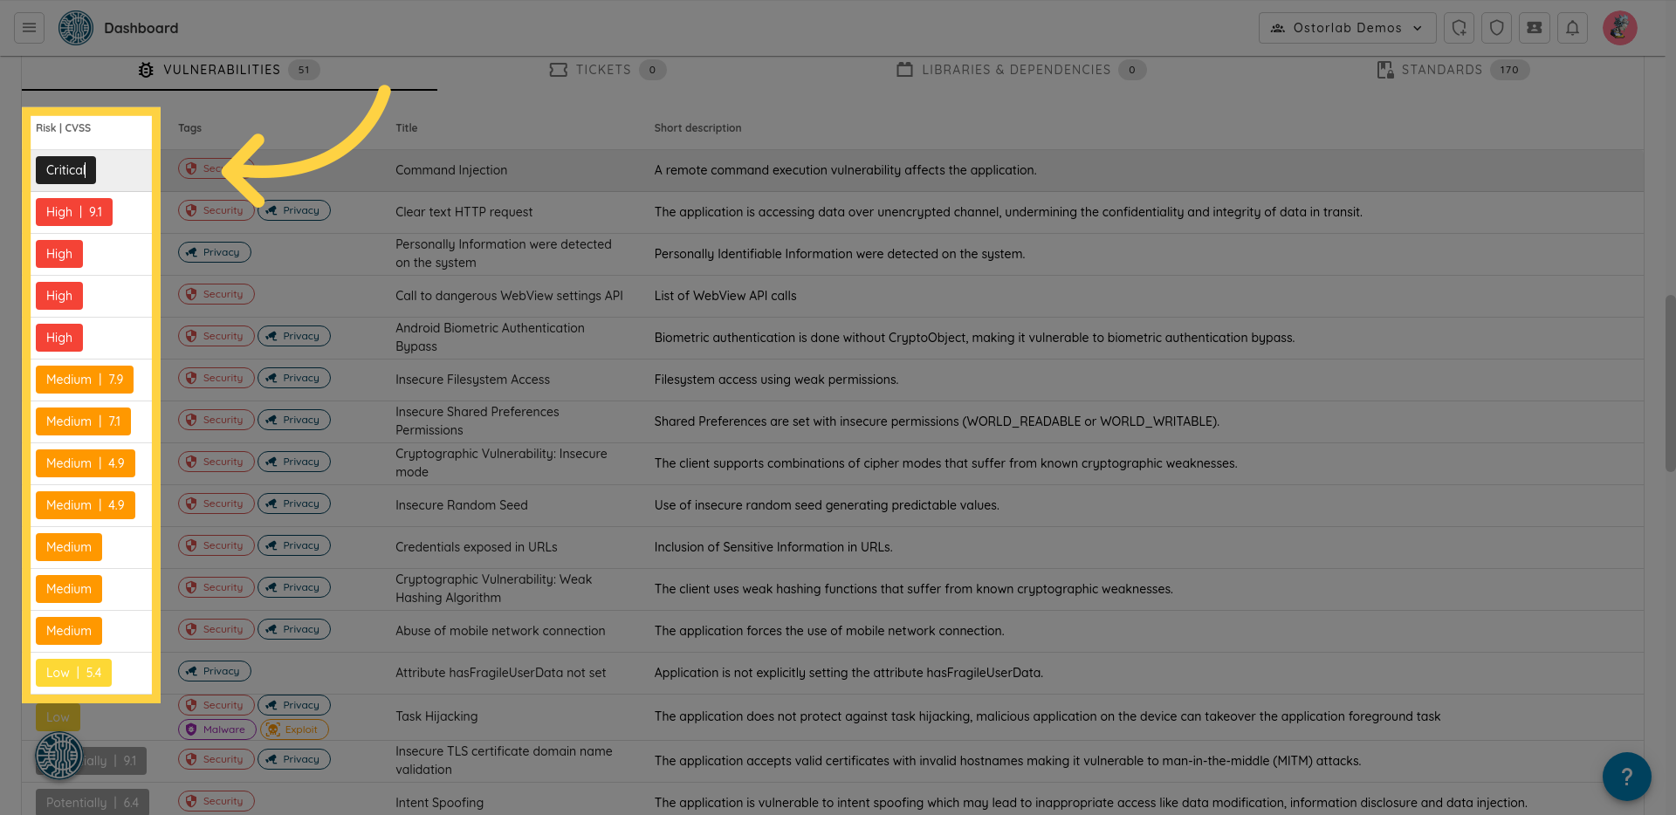Screen dimensions: 1676x815
Task: Open the hamburger navigation menu
Action: (x=29, y=28)
